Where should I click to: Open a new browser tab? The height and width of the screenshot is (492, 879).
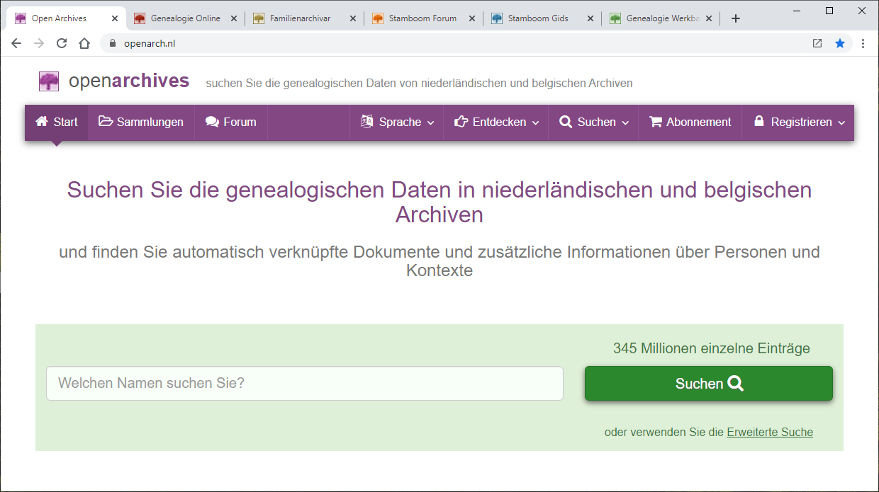[x=736, y=18]
